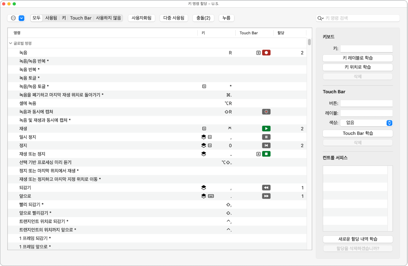Sort by the Touch Bar column header
408x266 pixels.
255,33
